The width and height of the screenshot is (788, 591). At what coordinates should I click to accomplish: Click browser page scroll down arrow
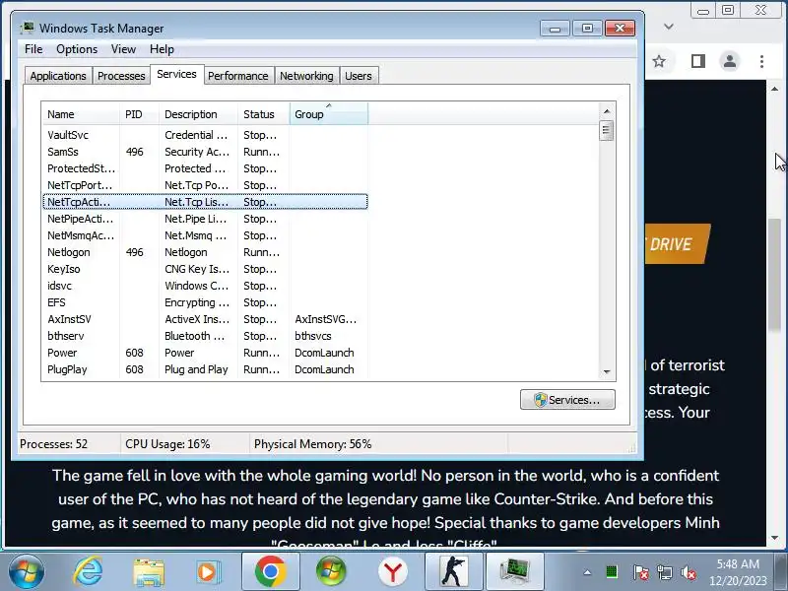pyautogui.click(x=774, y=537)
